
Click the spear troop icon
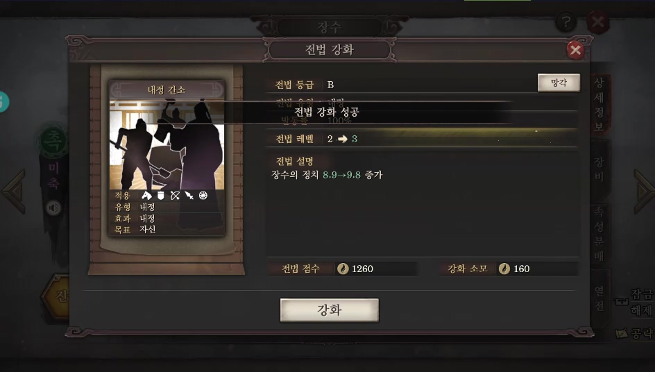tap(189, 195)
